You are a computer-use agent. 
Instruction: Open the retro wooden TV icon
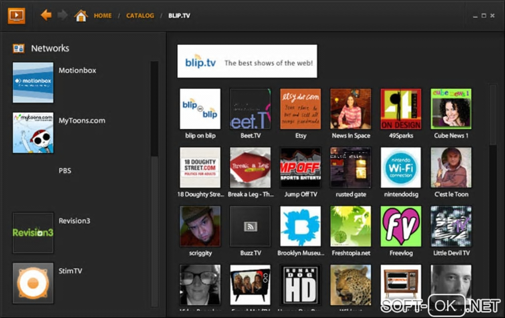pyautogui.click(x=401, y=285)
